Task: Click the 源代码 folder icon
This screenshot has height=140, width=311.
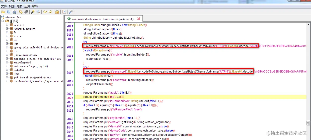Action: pos(7,21)
